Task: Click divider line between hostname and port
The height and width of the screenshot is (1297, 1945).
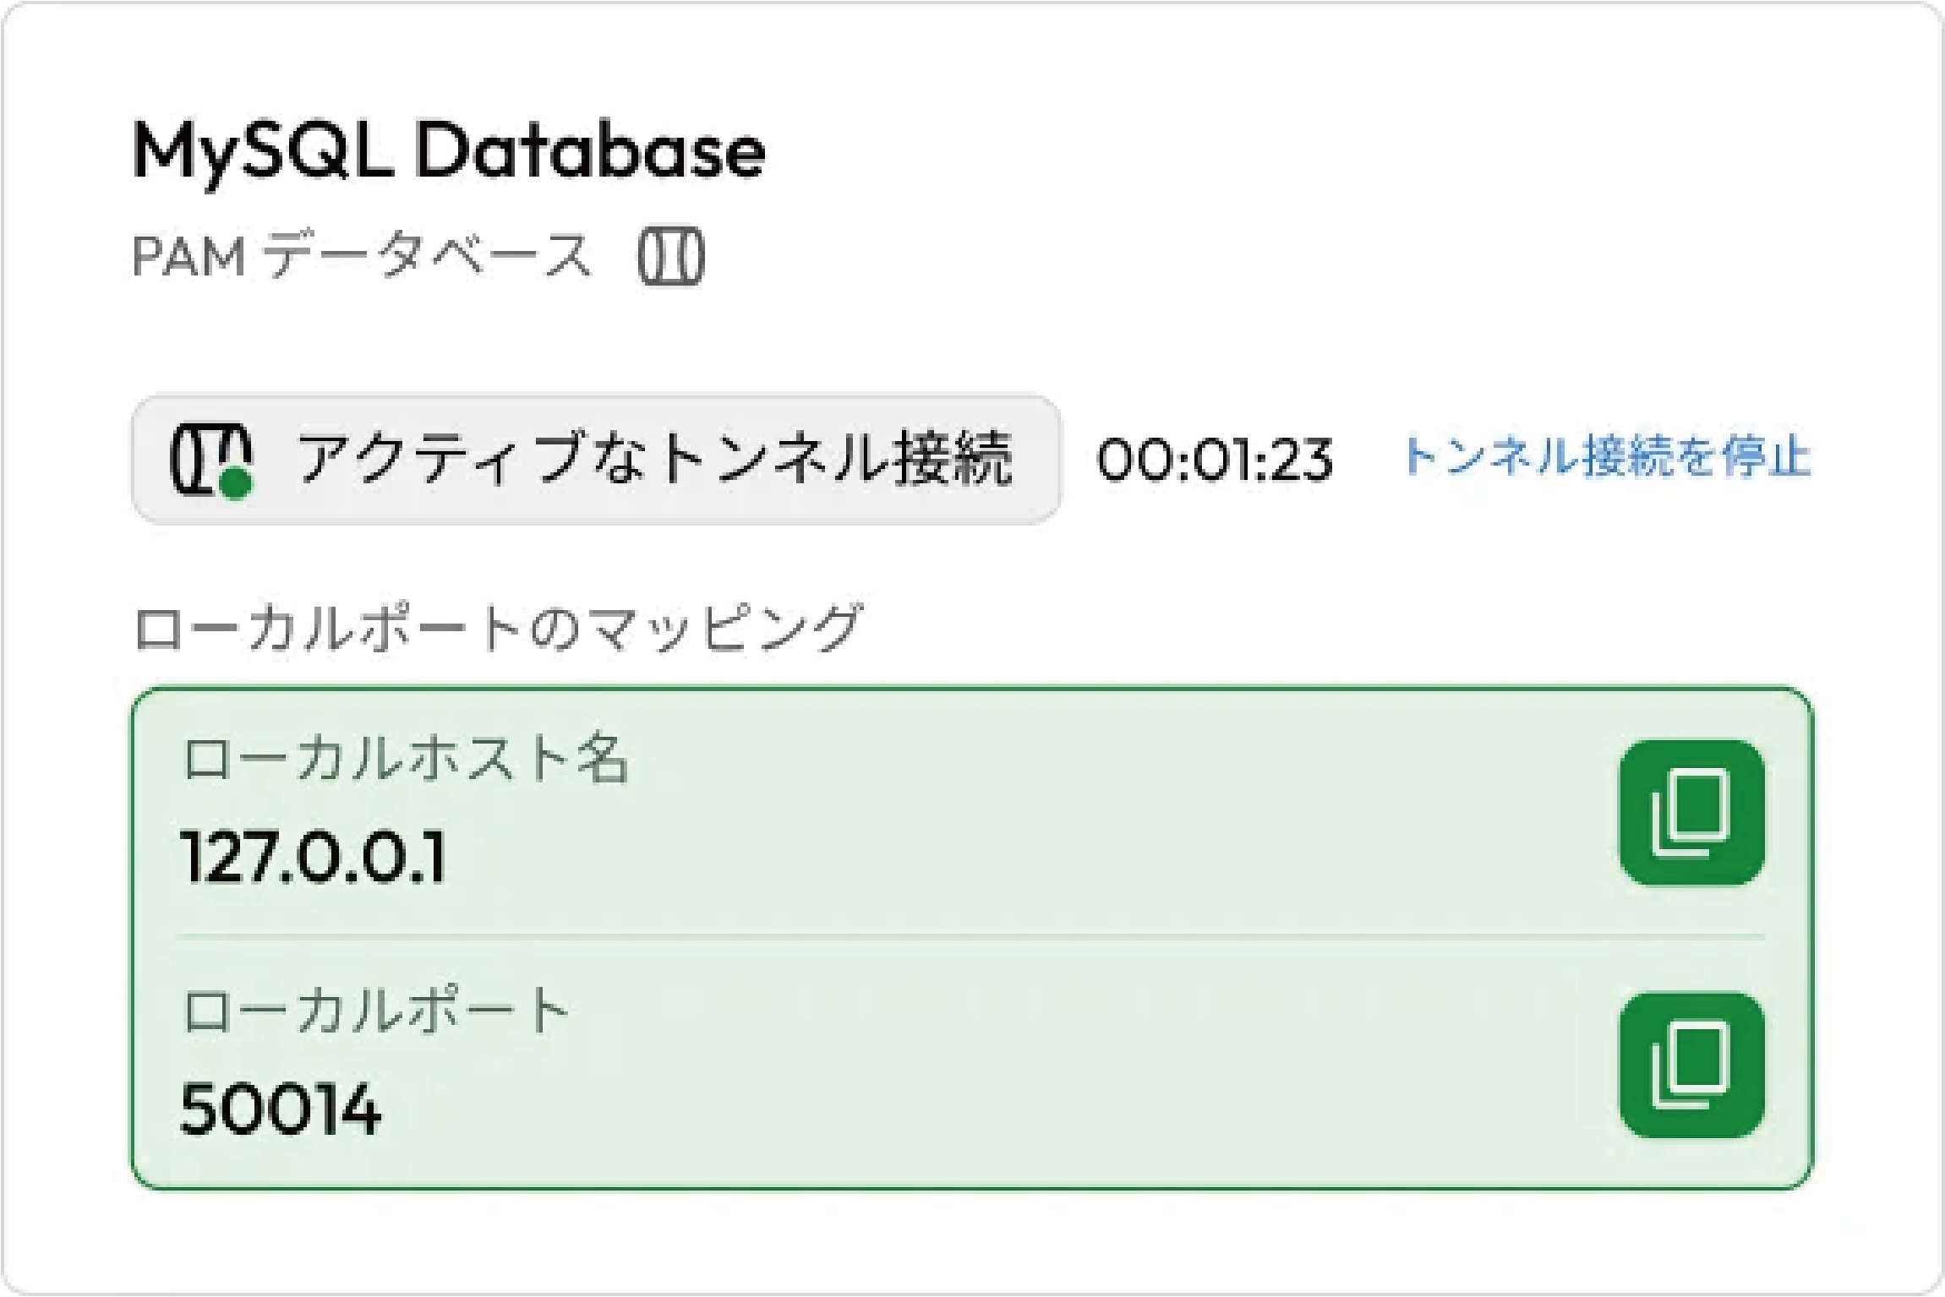Action: pyautogui.click(x=972, y=936)
